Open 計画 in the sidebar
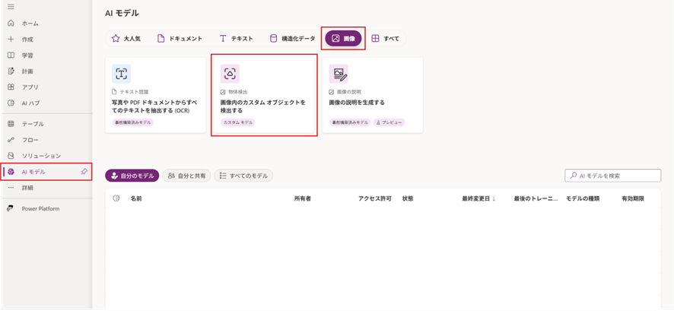674x311 pixels. (x=27, y=71)
